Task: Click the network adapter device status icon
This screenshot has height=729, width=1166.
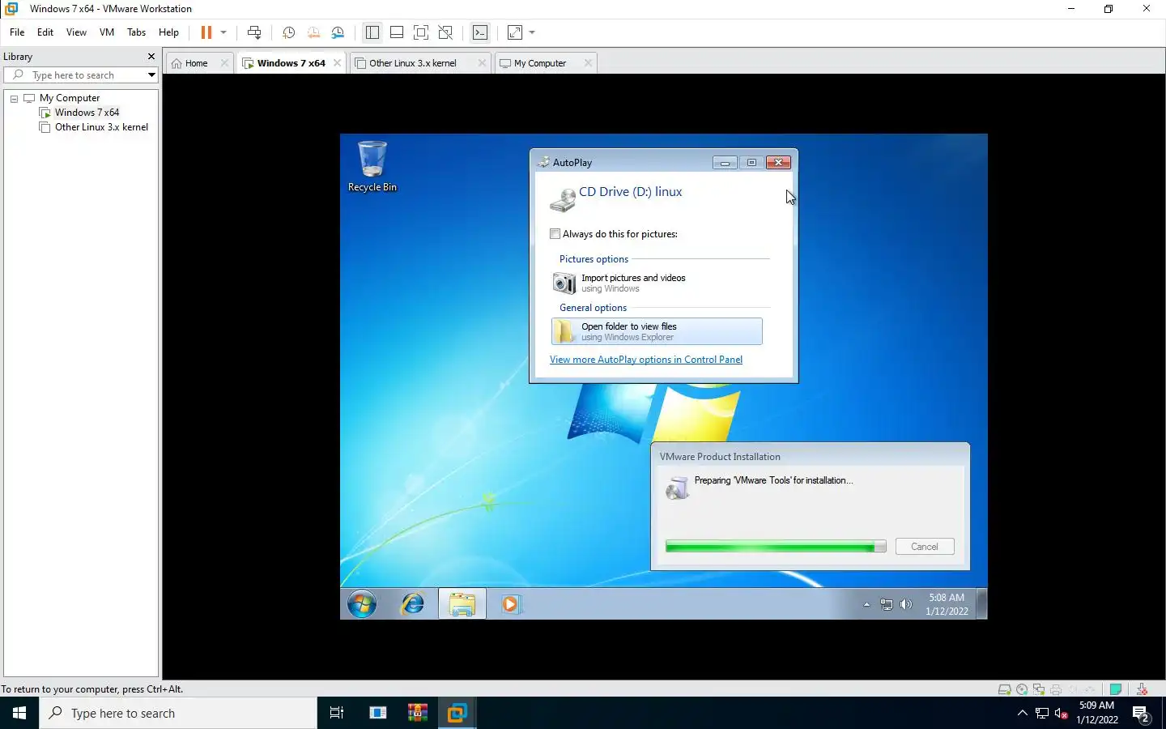Action: [1039, 689]
